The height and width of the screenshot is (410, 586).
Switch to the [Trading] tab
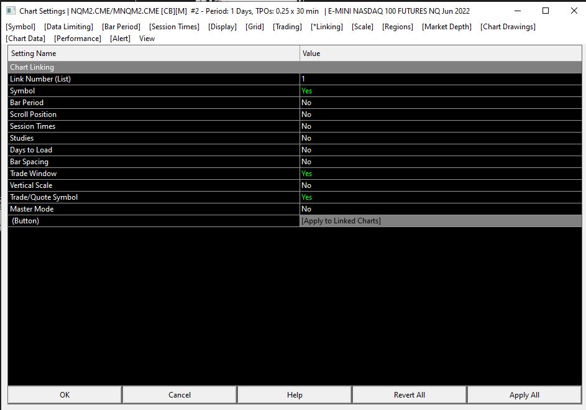(287, 27)
